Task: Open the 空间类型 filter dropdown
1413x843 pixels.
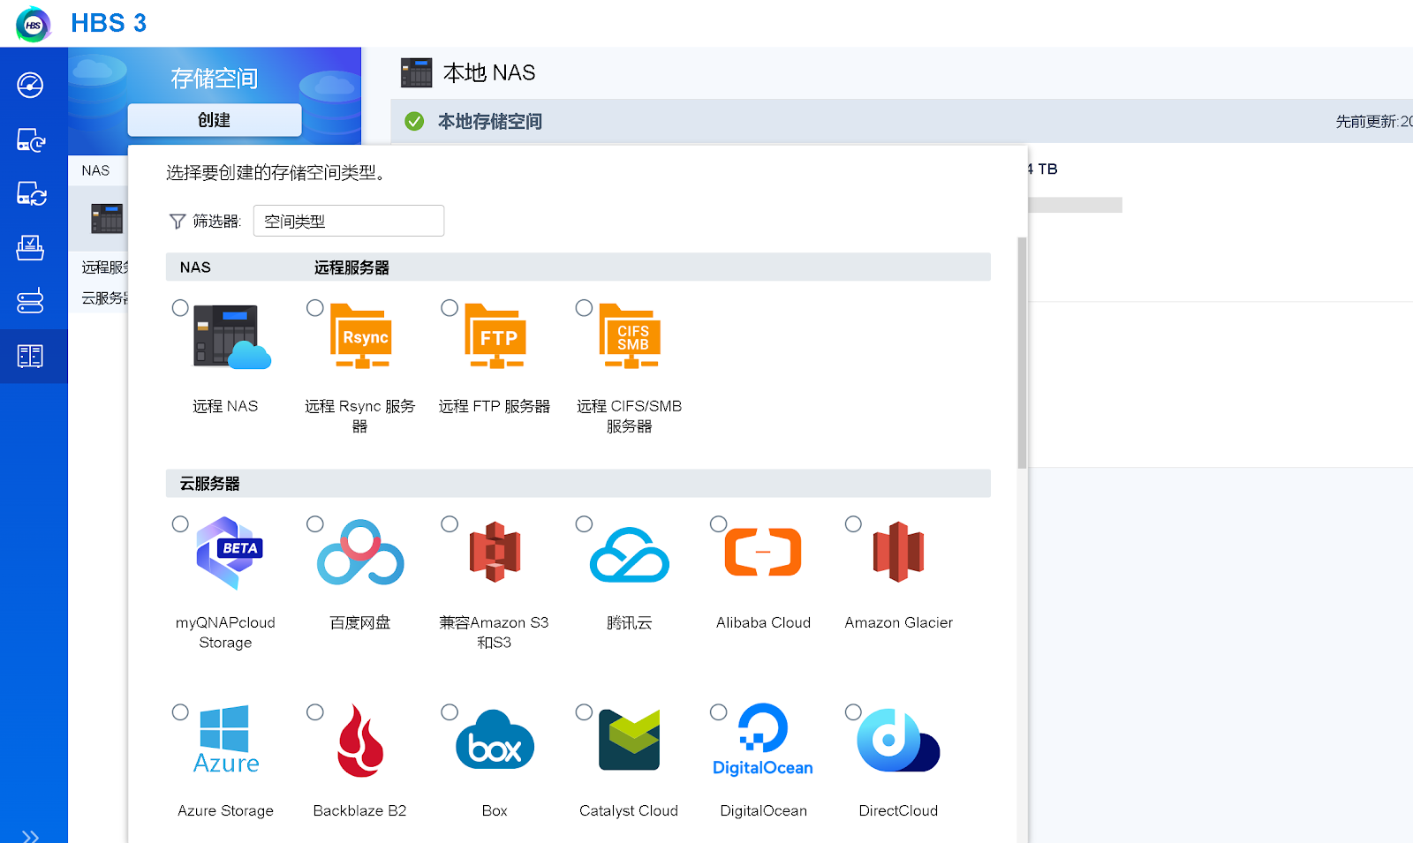Action: [x=349, y=221]
